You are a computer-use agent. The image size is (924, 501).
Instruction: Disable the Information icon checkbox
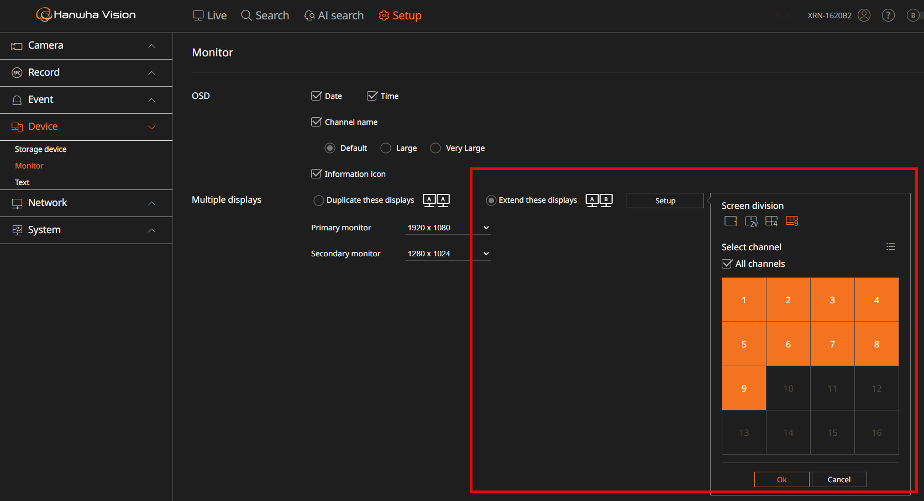316,174
